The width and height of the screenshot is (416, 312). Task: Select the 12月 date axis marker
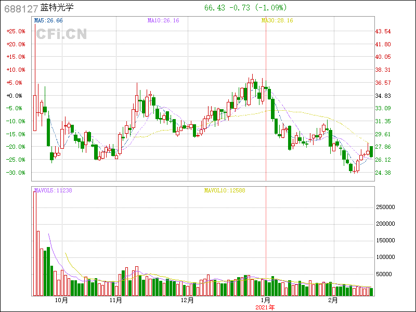click(187, 301)
